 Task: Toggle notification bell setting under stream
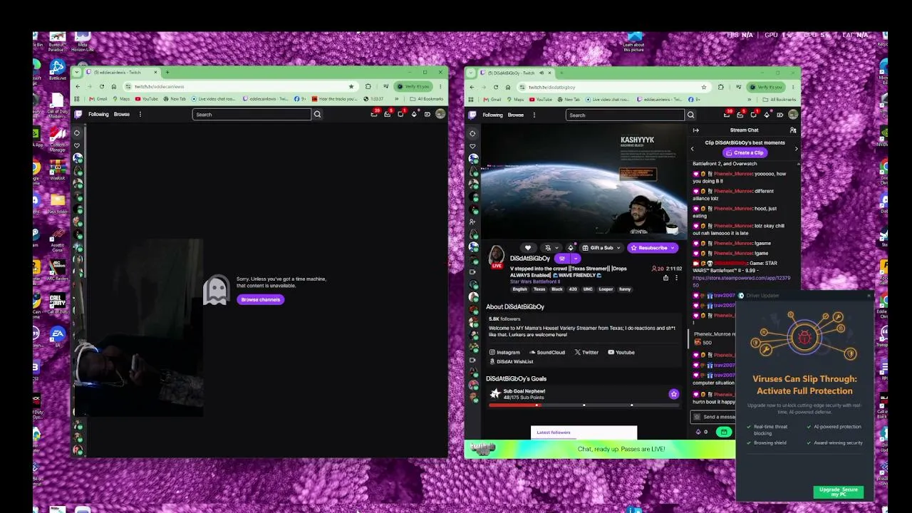point(548,248)
